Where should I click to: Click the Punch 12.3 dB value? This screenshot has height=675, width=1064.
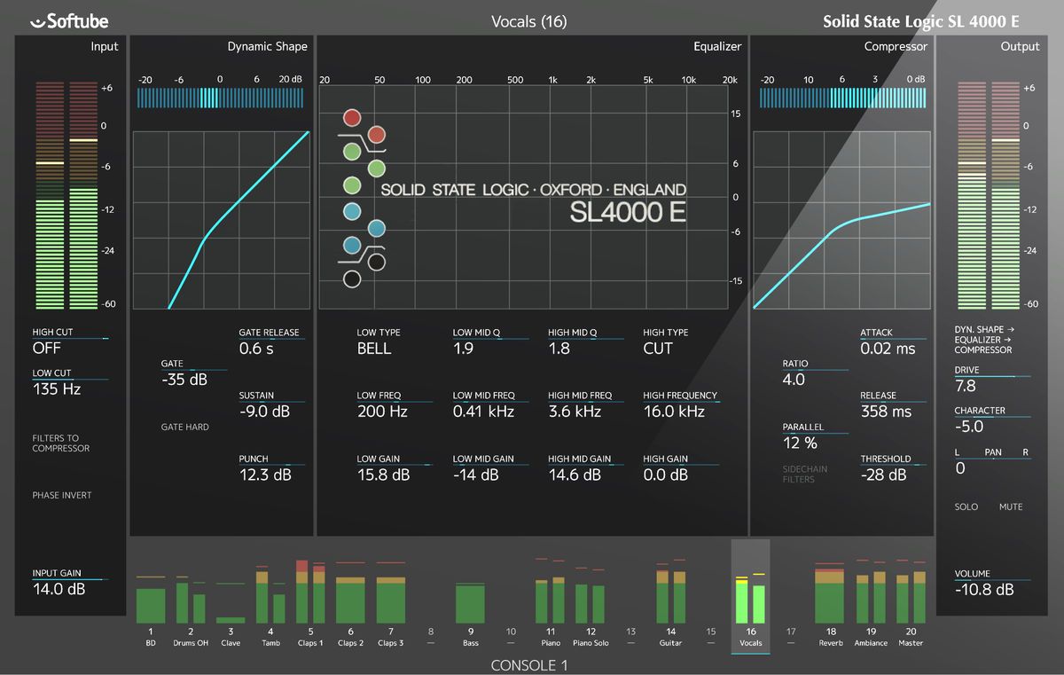tap(265, 475)
